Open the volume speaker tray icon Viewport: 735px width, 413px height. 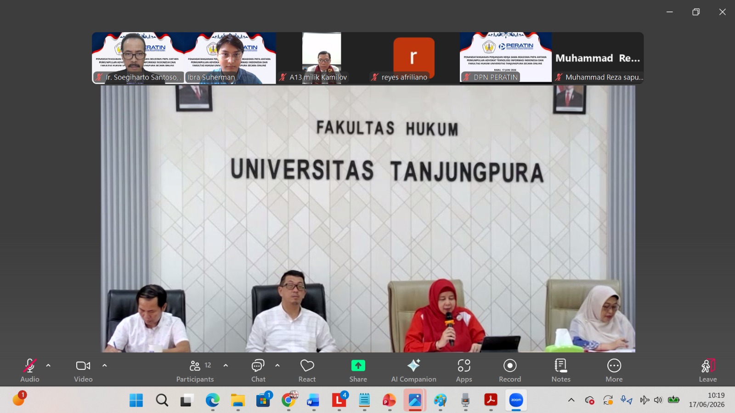click(x=658, y=400)
